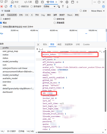107x134 pixels.
Task: Select the profile request row
Action: [17, 48]
